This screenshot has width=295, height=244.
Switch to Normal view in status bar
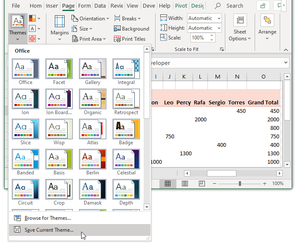[x=168, y=184]
